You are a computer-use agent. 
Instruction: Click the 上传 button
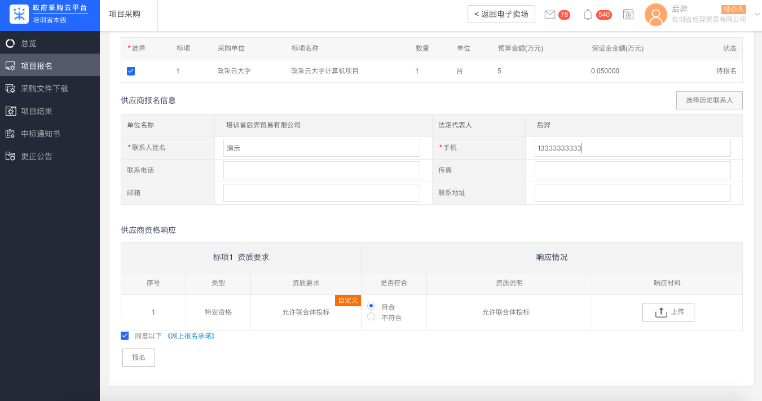point(668,312)
